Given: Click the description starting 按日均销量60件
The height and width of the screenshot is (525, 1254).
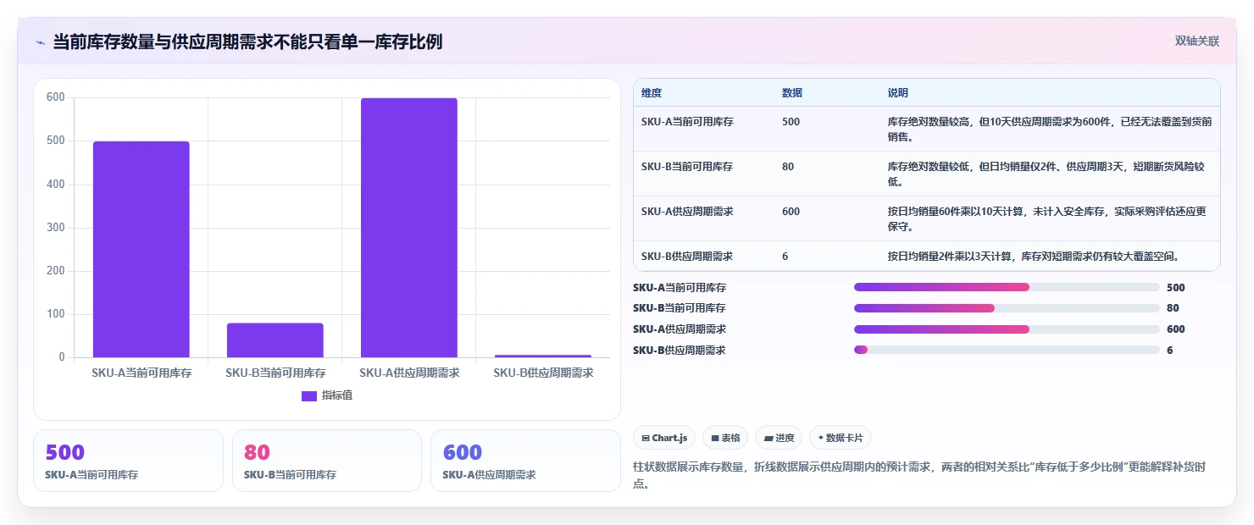Looking at the screenshot, I should (1047, 218).
